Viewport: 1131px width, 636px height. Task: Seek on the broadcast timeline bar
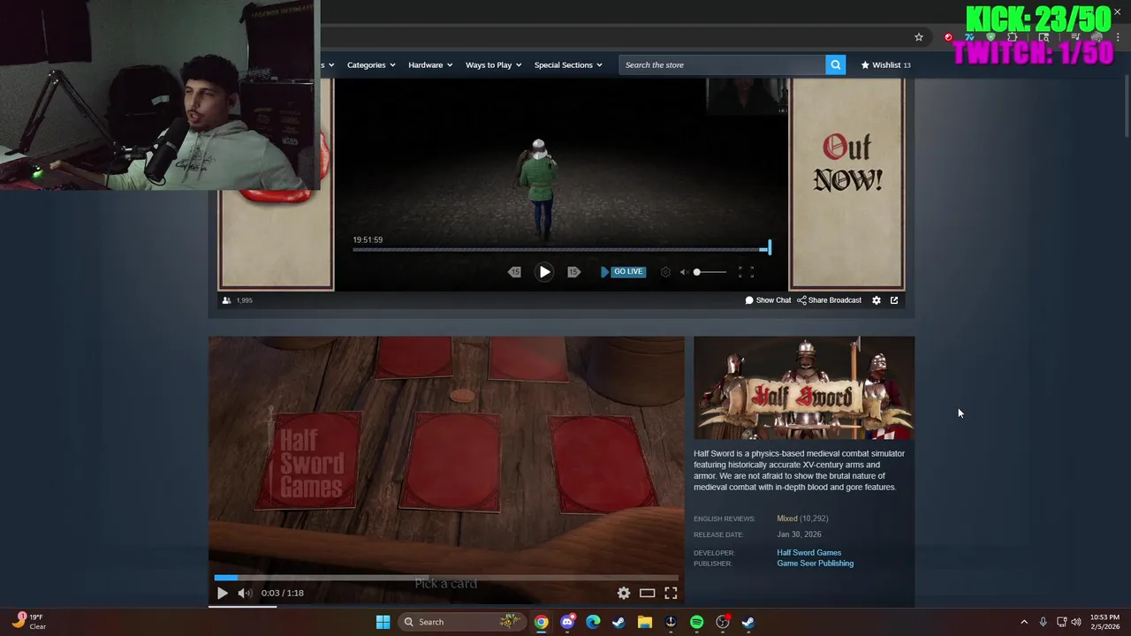click(x=561, y=250)
